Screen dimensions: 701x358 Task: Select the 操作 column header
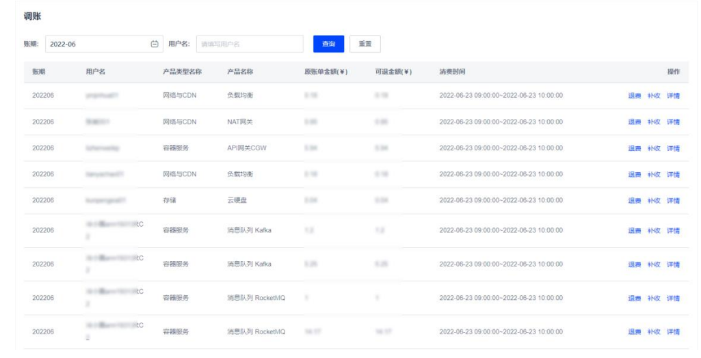(673, 72)
